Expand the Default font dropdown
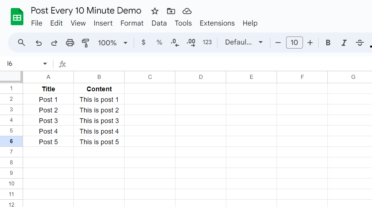This screenshot has height=207, width=372. click(x=244, y=42)
